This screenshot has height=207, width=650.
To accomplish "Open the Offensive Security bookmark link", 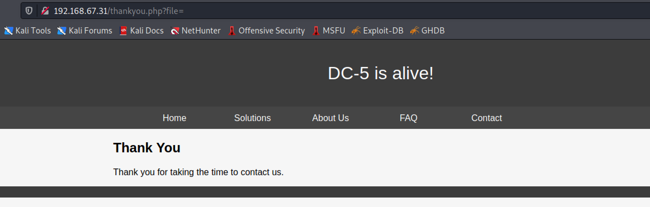I will [271, 31].
